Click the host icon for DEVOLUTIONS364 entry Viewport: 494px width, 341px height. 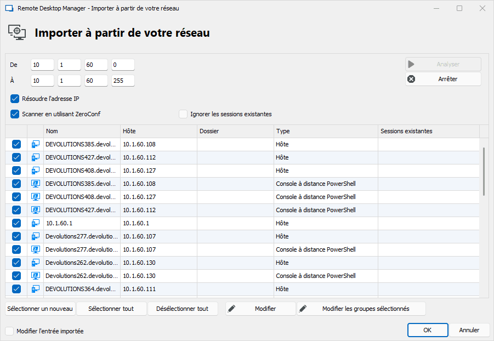point(36,289)
